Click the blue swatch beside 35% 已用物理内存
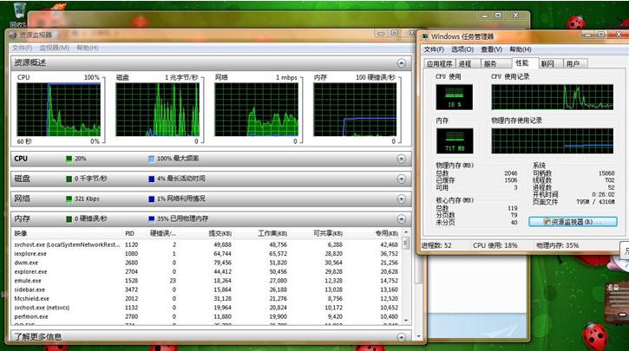 tap(150, 219)
